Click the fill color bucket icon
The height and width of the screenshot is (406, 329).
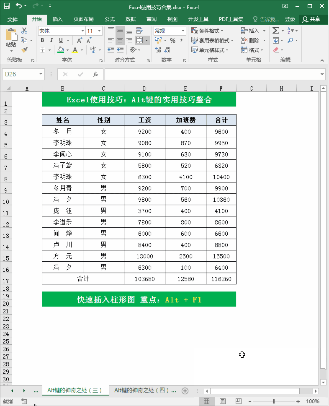click(61, 50)
